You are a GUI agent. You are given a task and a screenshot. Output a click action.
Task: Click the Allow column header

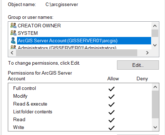click(x=113, y=79)
